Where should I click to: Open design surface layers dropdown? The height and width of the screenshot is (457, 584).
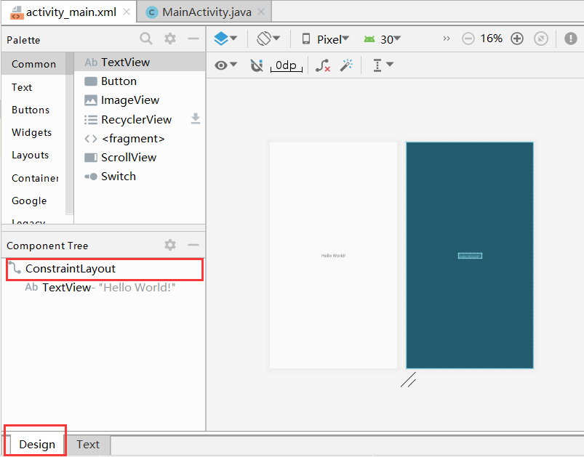point(225,39)
